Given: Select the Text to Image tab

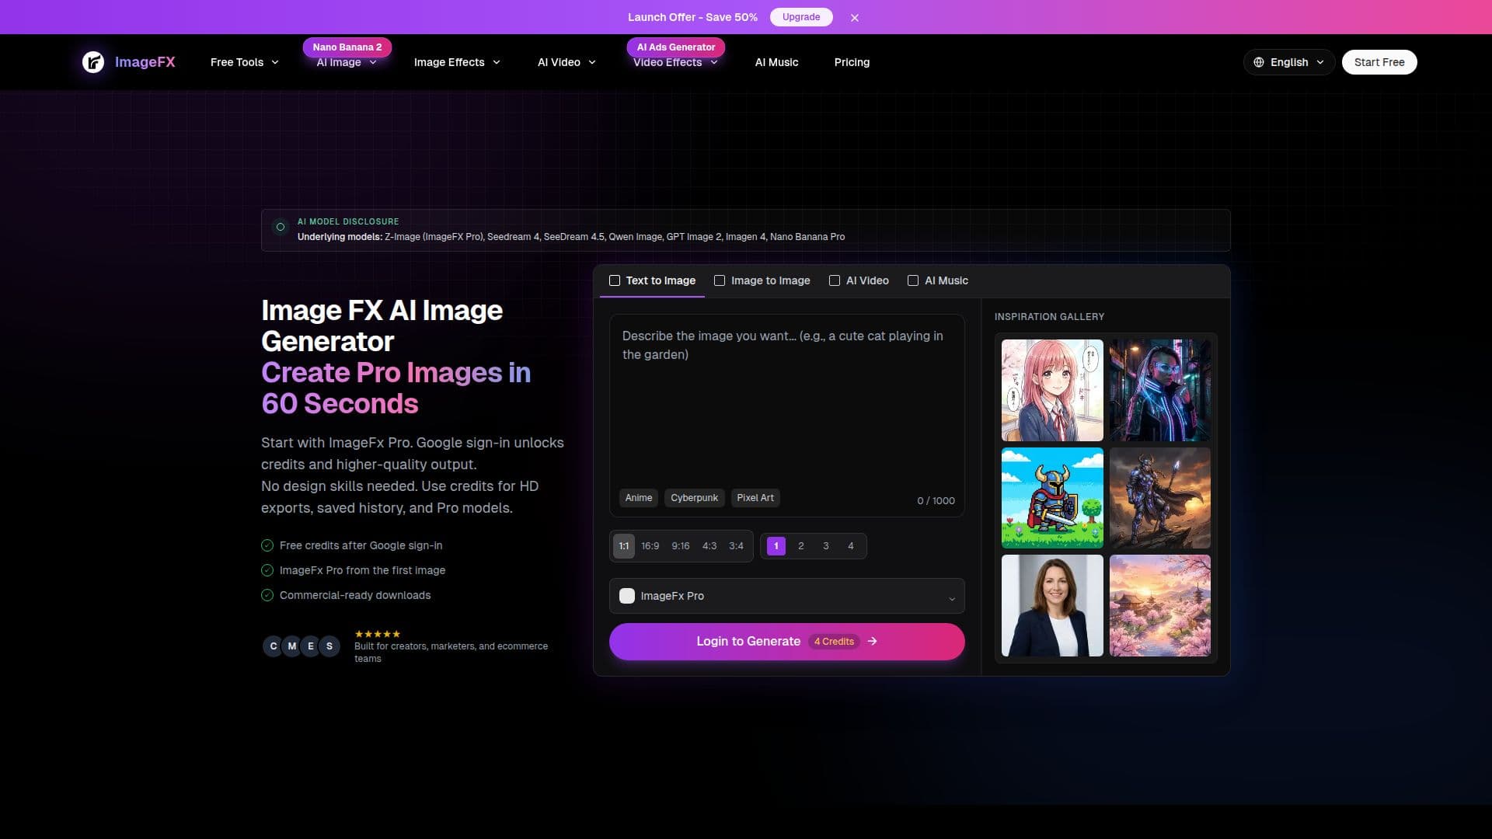Looking at the screenshot, I should click(x=652, y=280).
